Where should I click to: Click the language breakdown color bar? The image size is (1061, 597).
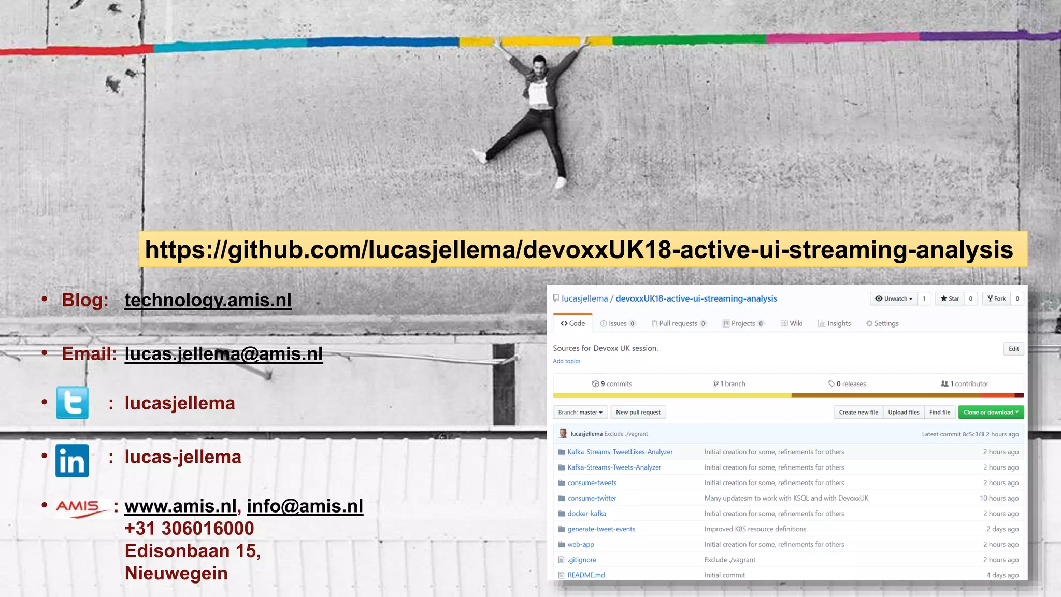pos(788,395)
